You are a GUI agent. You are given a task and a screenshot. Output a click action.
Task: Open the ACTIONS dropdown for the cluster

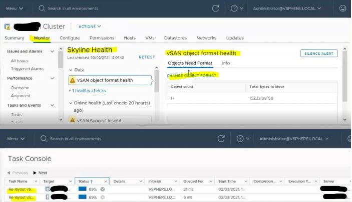pos(90,26)
